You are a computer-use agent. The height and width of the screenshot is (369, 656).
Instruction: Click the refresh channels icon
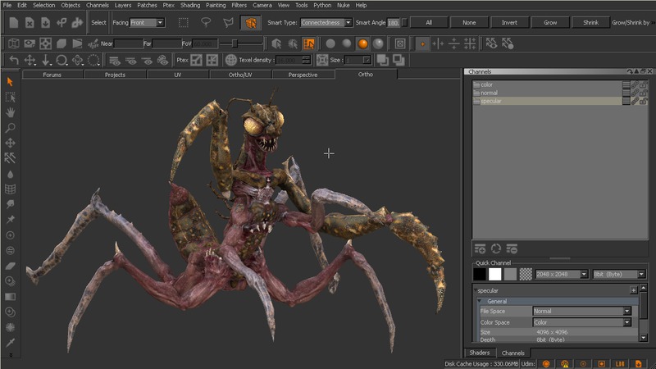tap(496, 248)
